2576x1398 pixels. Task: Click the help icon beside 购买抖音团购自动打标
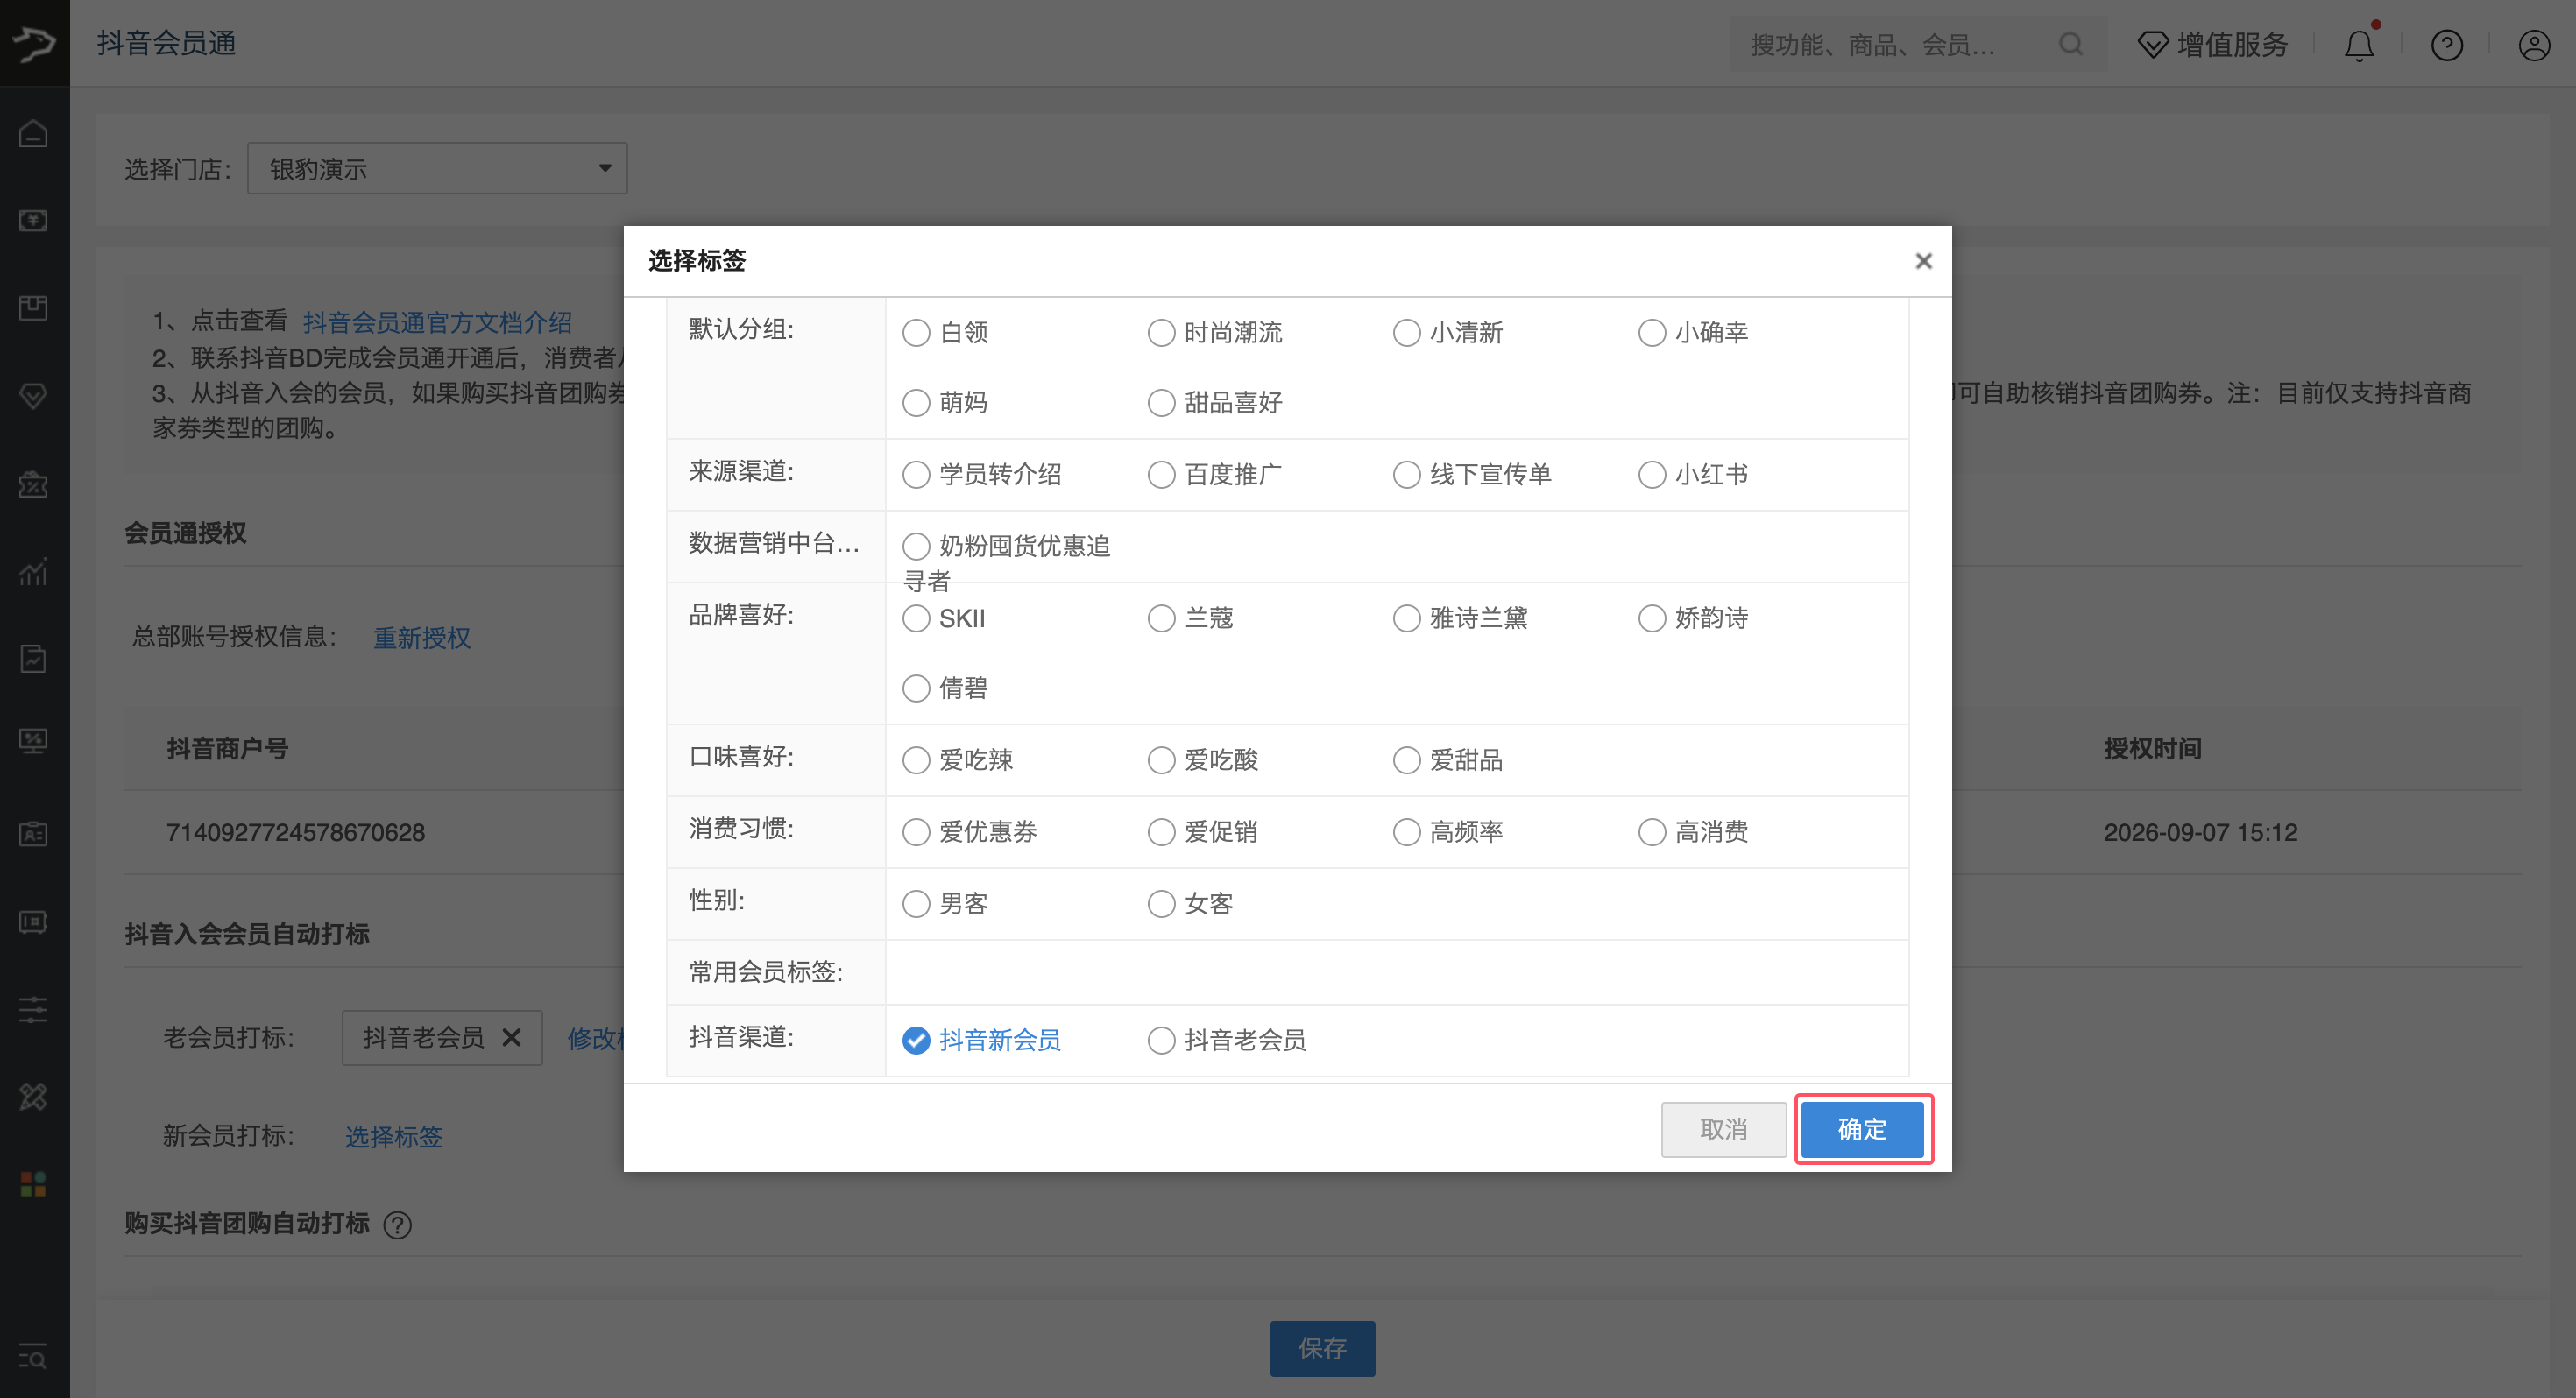[x=398, y=1225]
